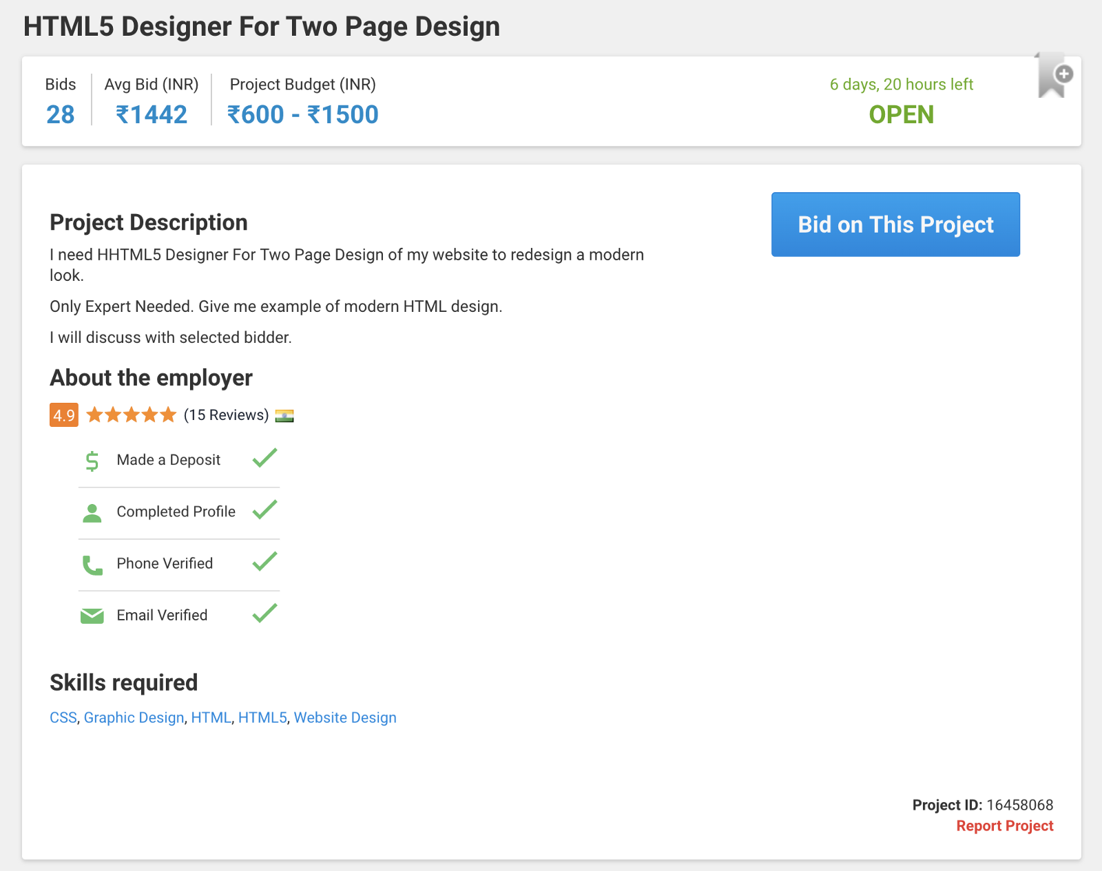Click the Email Verified checkmark

[264, 613]
